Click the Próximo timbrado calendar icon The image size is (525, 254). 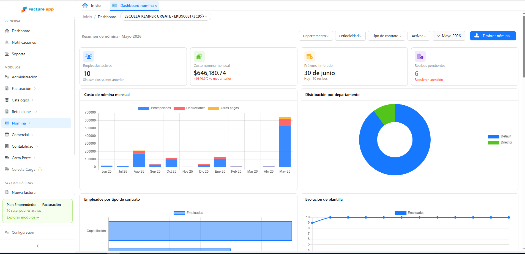[310, 56]
